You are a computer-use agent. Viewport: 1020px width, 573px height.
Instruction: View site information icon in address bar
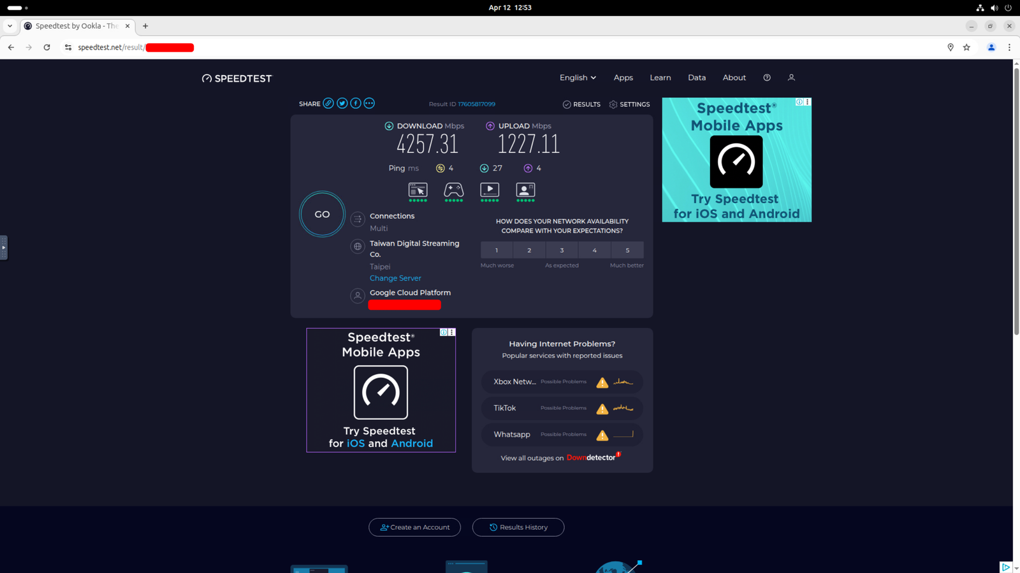point(68,47)
